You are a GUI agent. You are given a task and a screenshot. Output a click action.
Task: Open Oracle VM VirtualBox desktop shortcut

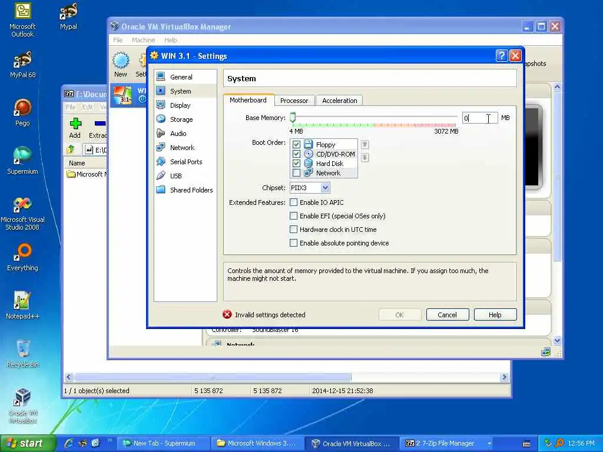[x=22, y=406]
